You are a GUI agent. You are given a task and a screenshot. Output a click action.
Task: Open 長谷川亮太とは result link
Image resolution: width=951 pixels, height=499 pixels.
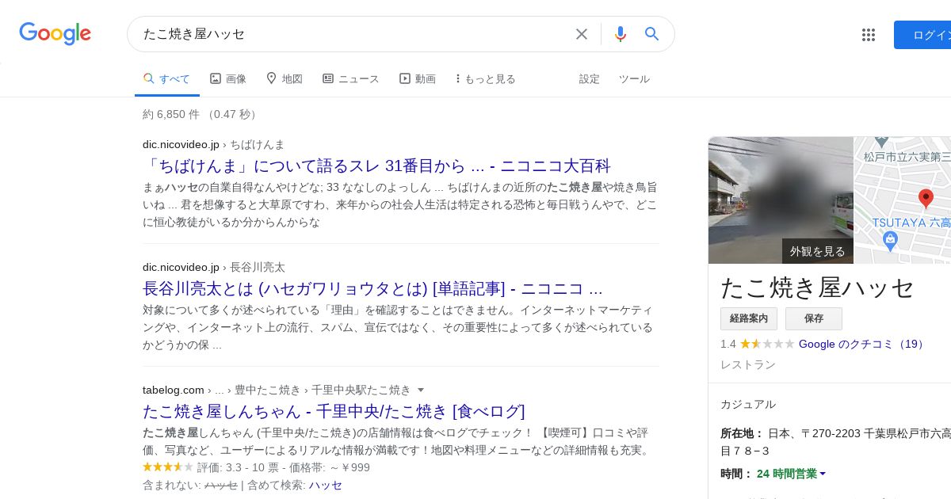tap(372, 288)
